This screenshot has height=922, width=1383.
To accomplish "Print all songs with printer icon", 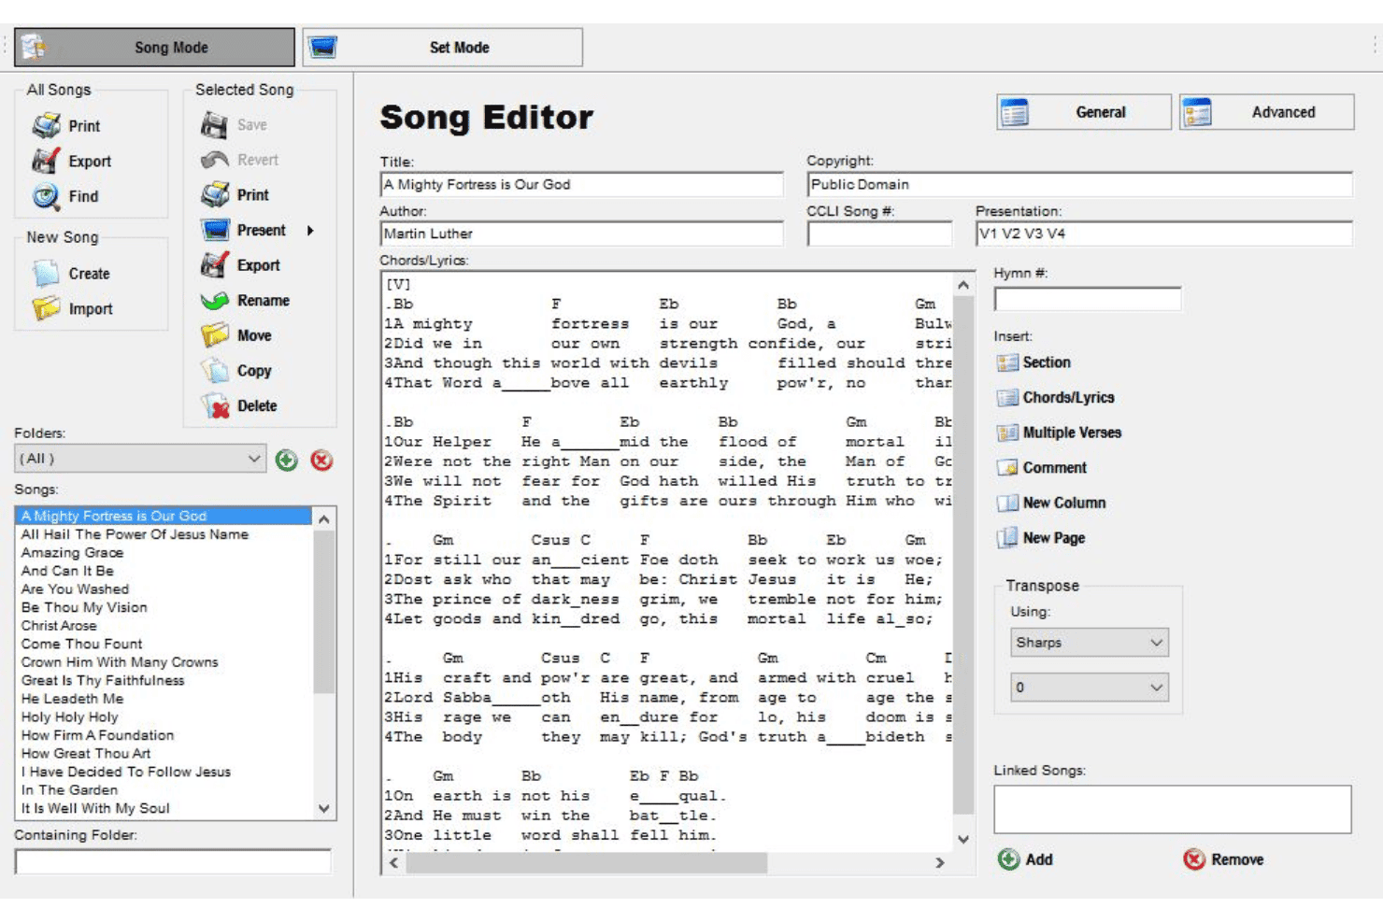I will (46, 126).
